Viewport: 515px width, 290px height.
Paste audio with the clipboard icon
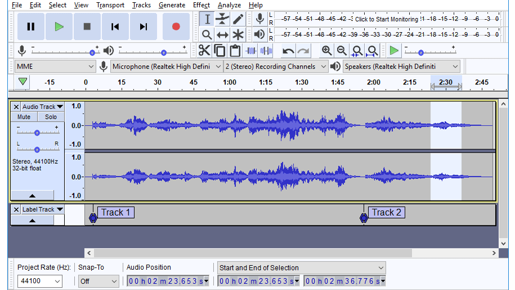tap(235, 51)
